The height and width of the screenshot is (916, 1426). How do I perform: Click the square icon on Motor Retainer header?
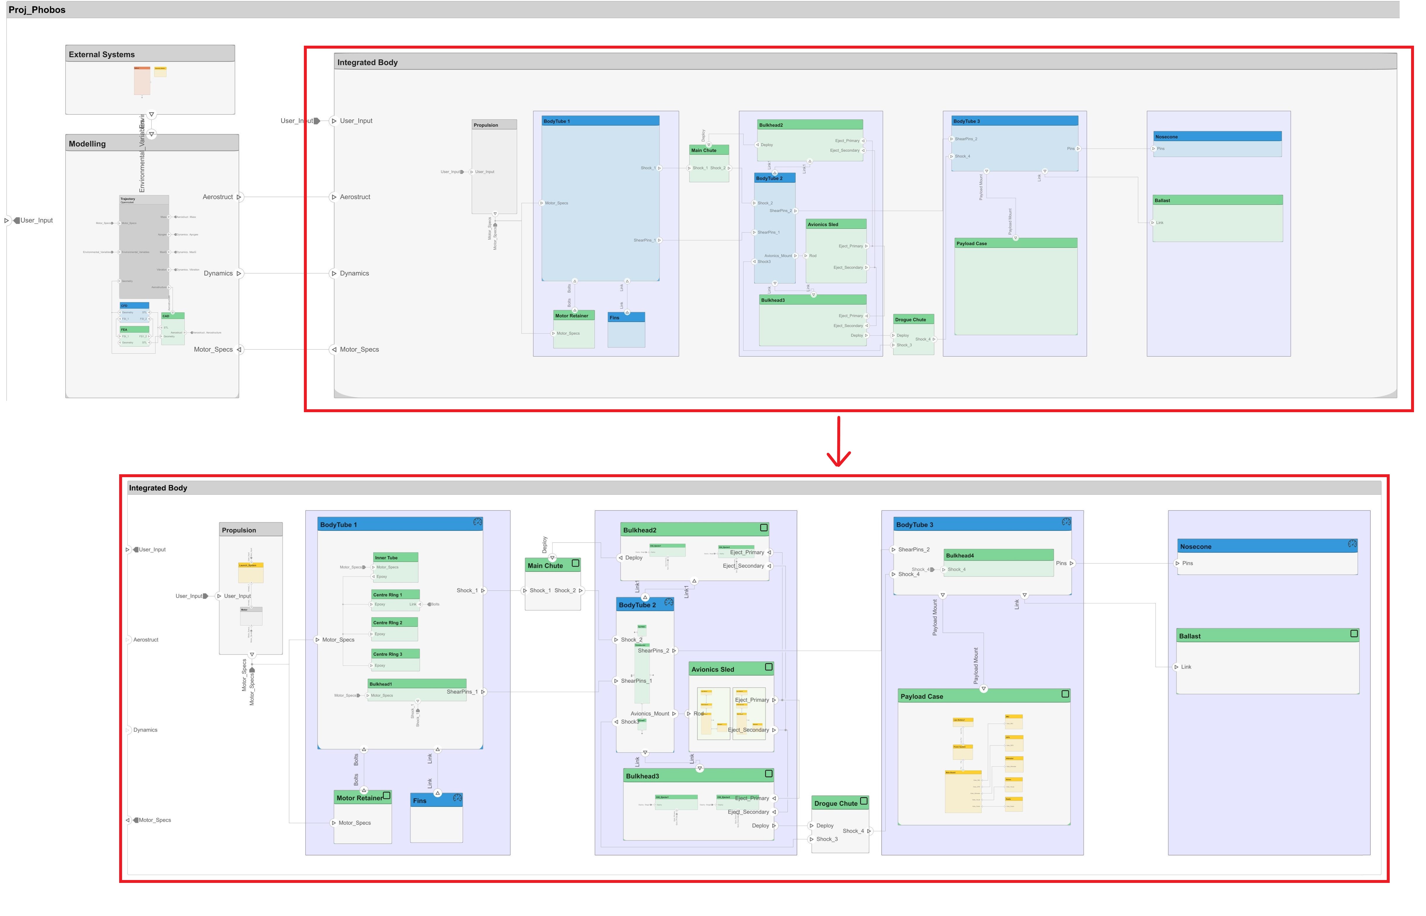pos(386,795)
